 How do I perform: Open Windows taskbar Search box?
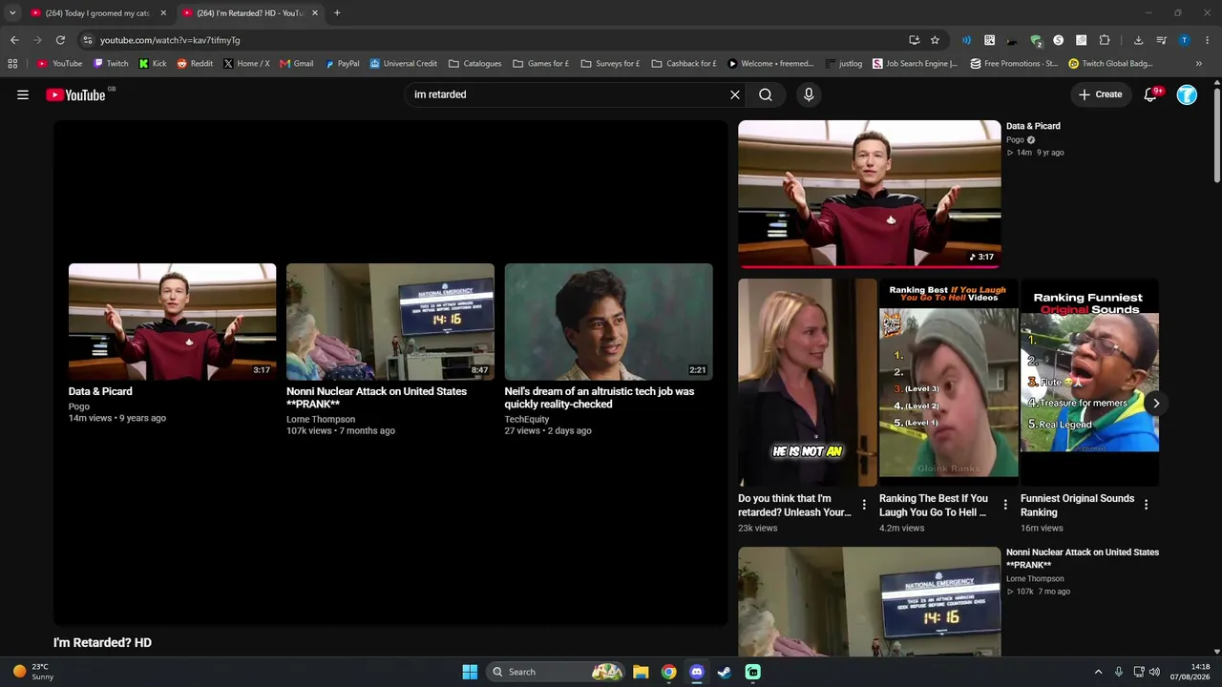pos(555,672)
